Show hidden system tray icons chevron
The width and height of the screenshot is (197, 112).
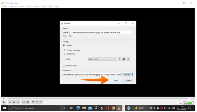click(x=147, y=108)
